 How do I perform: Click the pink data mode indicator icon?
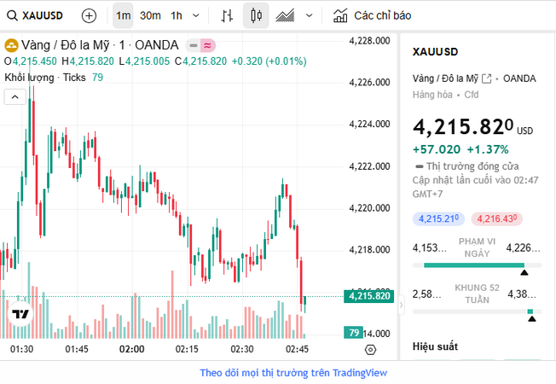tap(207, 45)
